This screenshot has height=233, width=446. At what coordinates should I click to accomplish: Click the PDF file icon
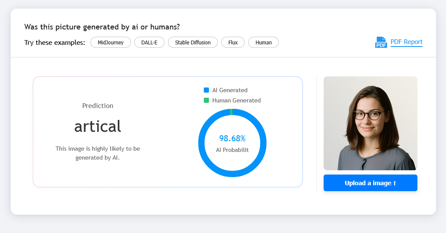[381, 42]
